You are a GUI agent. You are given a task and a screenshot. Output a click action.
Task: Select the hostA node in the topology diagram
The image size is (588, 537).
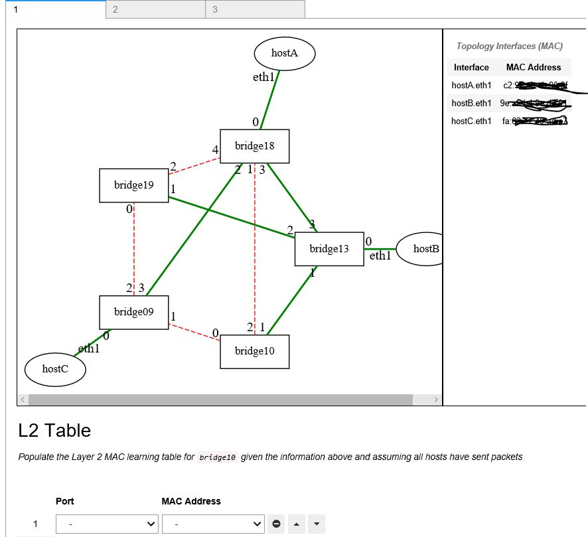point(284,53)
